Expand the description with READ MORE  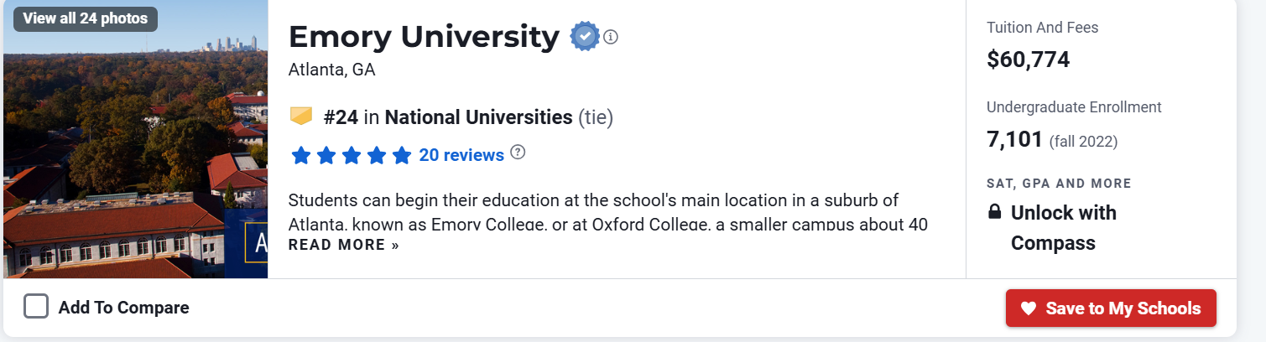343,245
